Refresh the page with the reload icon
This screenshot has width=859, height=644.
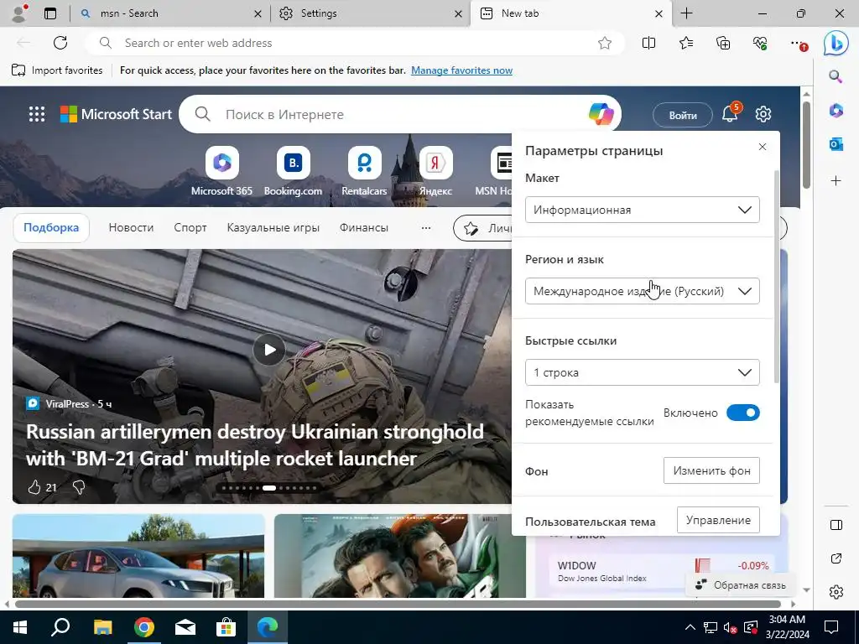coord(60,43)
